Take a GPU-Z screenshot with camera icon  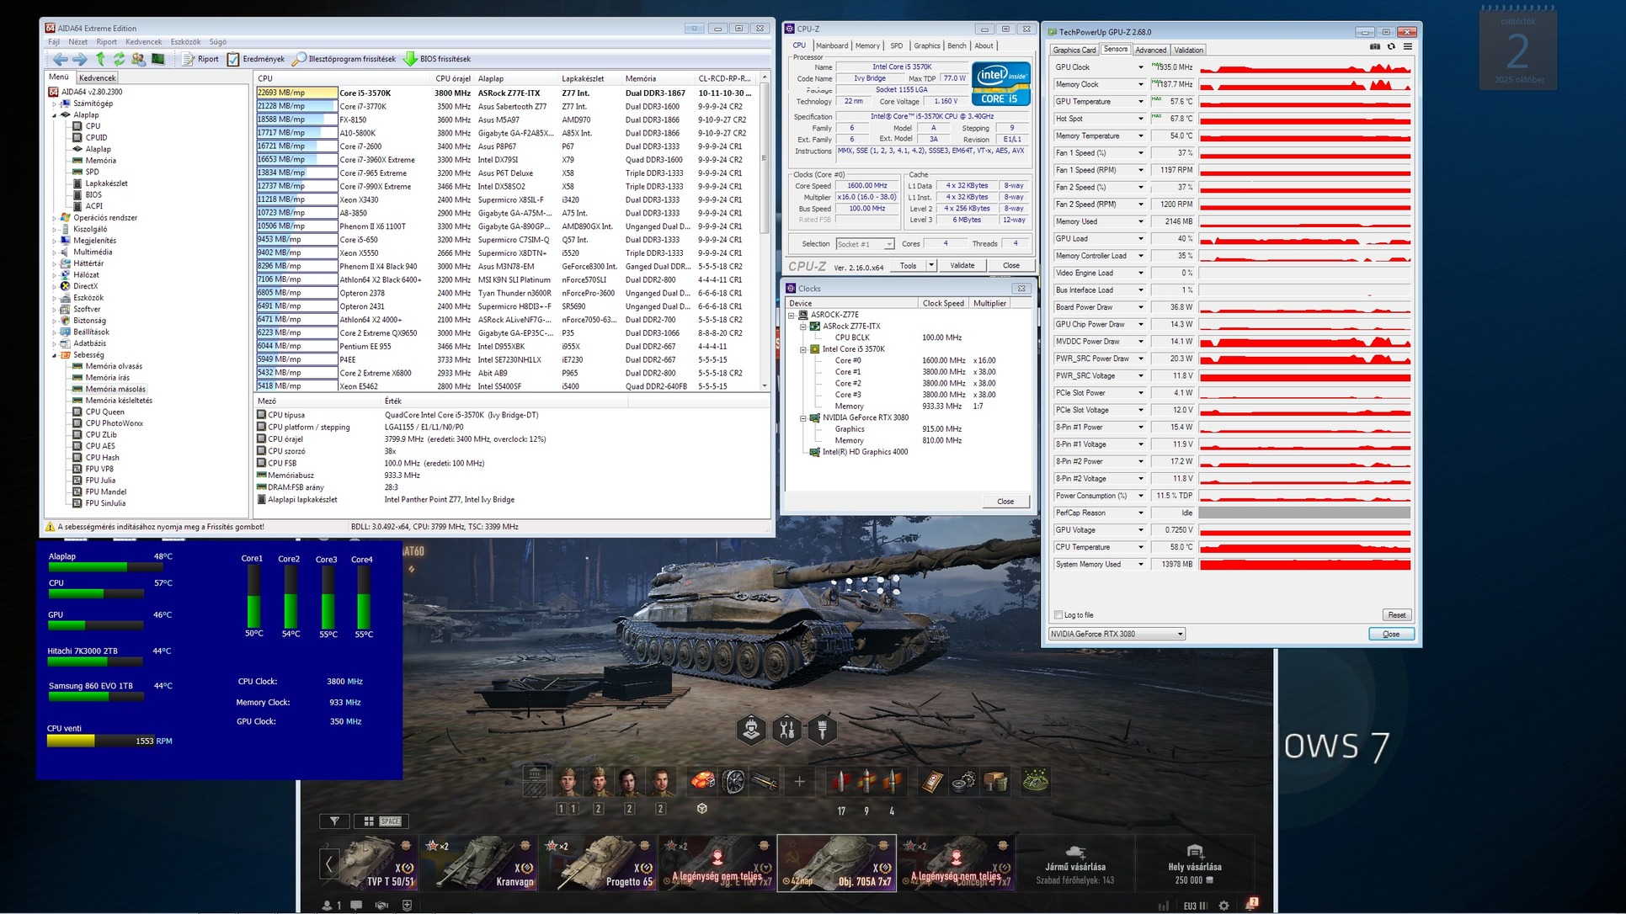tap(1375, 47)
